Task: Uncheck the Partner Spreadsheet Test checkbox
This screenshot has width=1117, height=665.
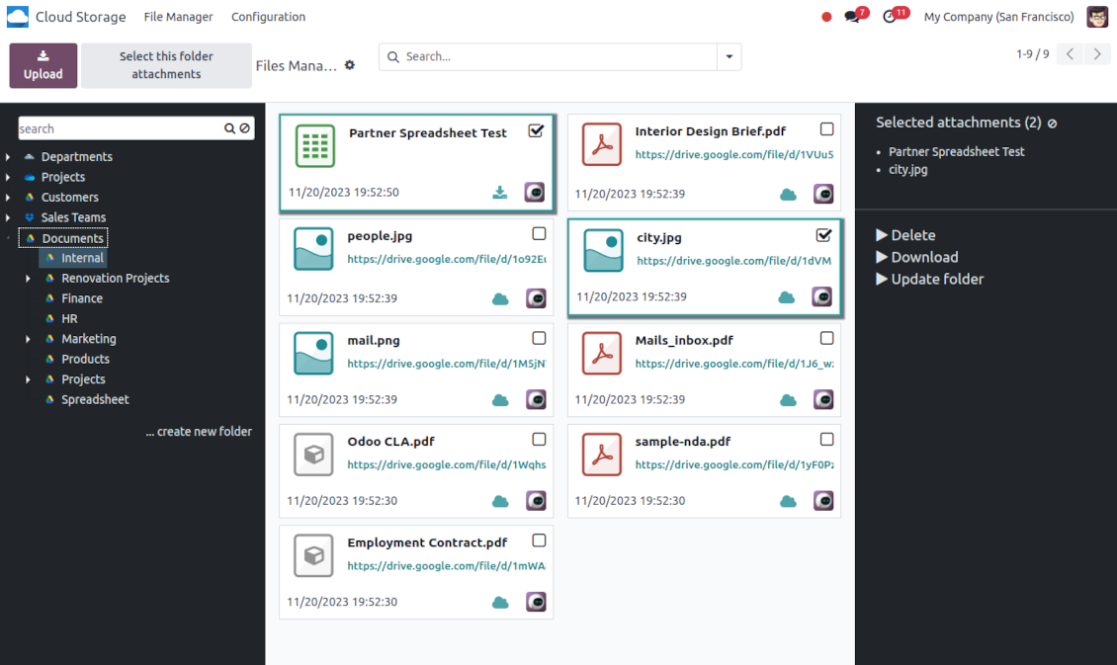Action: [537, 131]
